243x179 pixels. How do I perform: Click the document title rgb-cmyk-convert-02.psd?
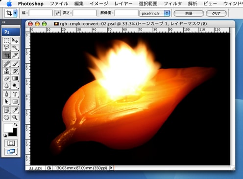88,24
